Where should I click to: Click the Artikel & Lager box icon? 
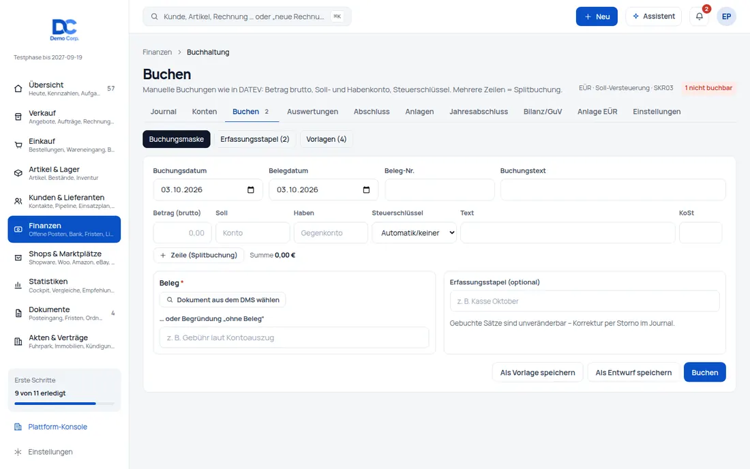point(18,173)
